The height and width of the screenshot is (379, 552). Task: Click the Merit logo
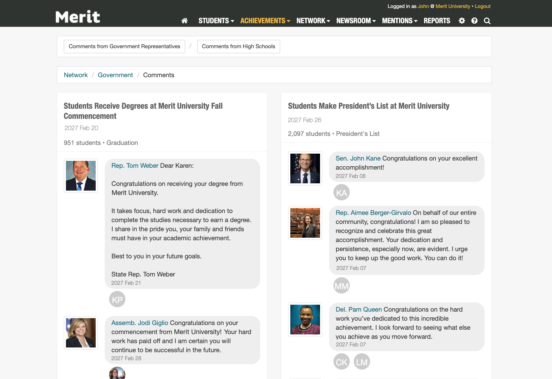78,16
